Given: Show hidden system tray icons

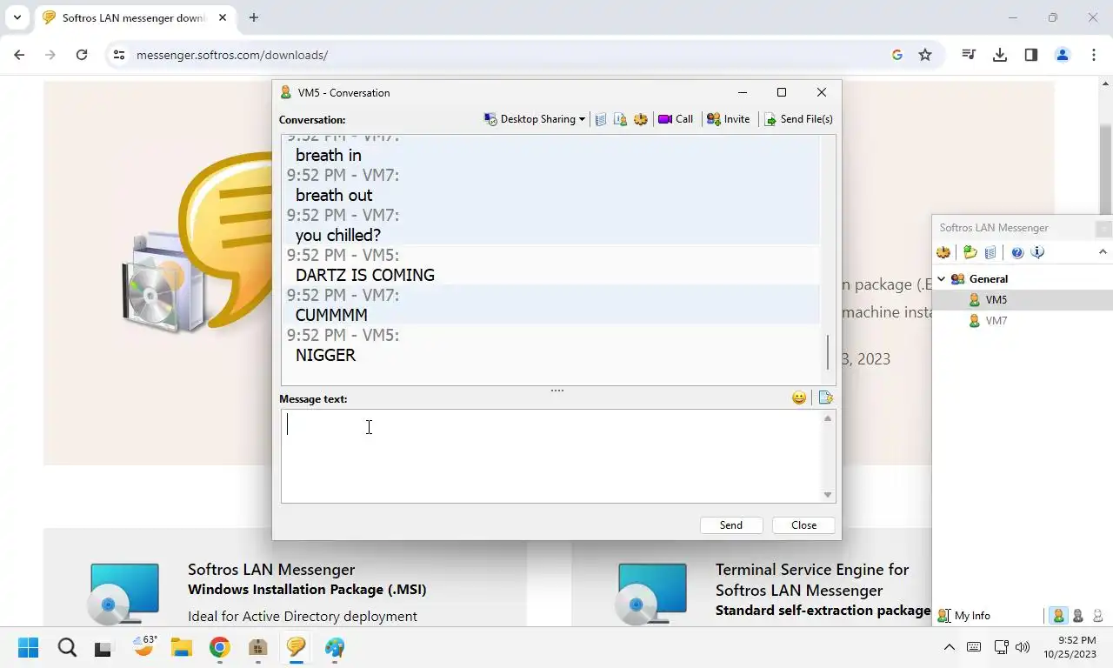Looking at the screenshot, I should (950, 647).
